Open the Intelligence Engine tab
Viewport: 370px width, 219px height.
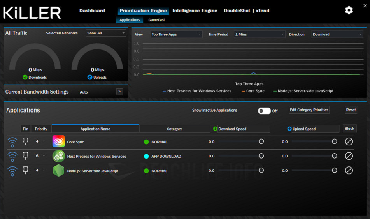coord(195,11)
